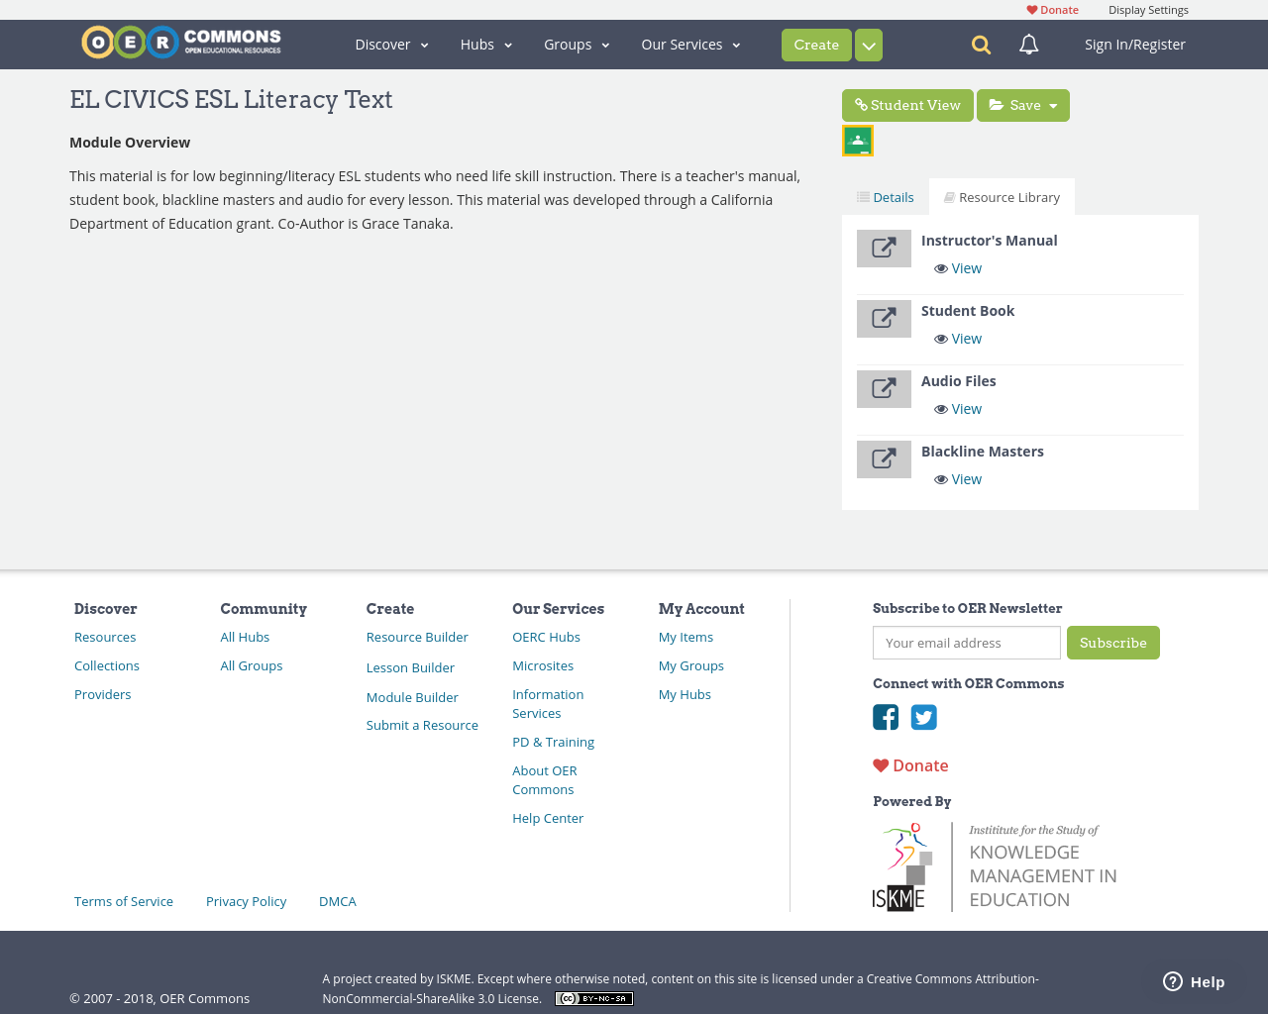1268x1014 pixels.
Task: Visit the OER Commons Twitter page
Action: coord(924,717)
